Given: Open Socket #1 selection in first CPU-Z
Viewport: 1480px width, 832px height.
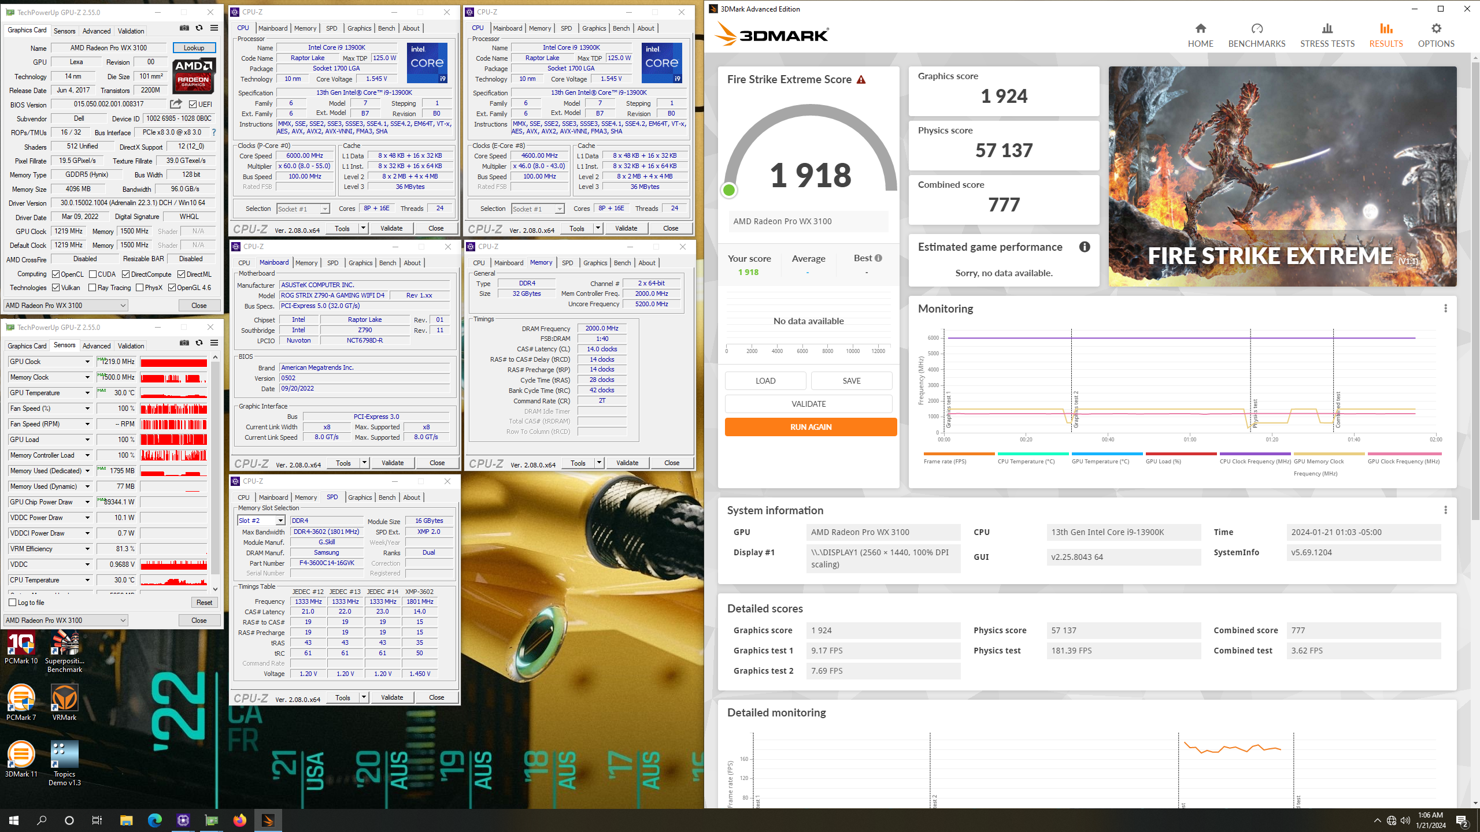Looking at the screenshot, I should coord(303,209).
